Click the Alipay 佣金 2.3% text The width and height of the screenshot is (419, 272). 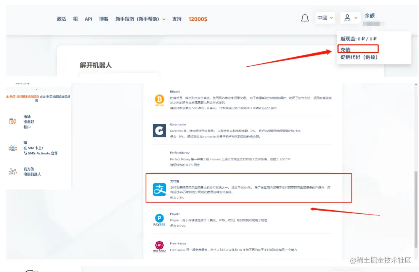click(x=177, y=198)
